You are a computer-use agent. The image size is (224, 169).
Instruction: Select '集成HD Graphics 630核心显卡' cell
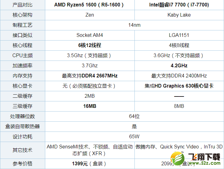[179, 86]
